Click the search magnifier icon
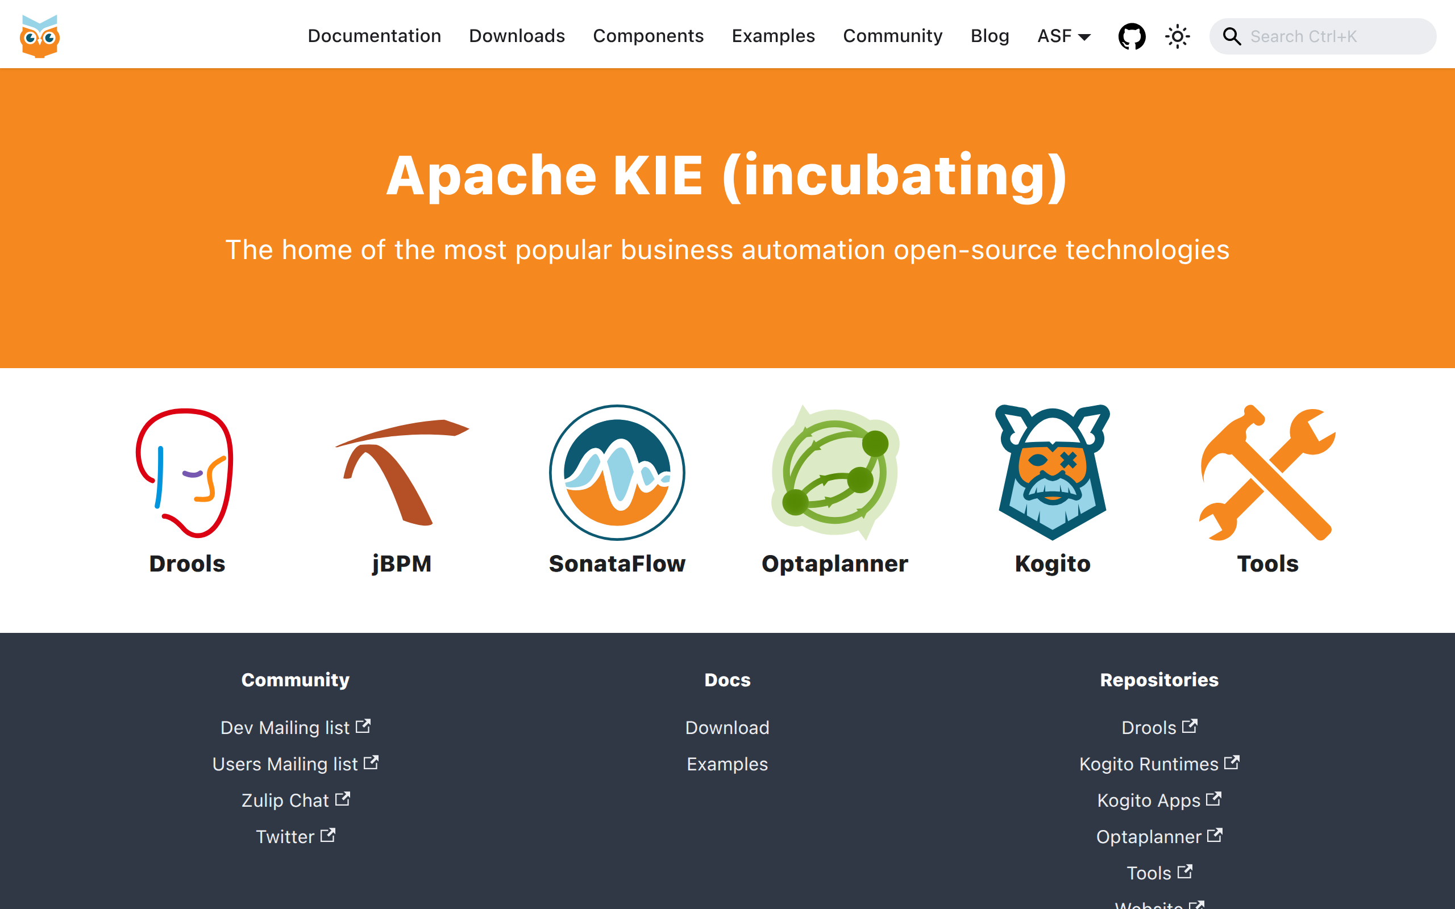Image resolution: width=1455 pixels, height=909 pixels. click(x=1232, y=36)
